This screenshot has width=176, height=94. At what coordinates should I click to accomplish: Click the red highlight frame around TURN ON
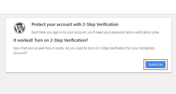[155, 60]
